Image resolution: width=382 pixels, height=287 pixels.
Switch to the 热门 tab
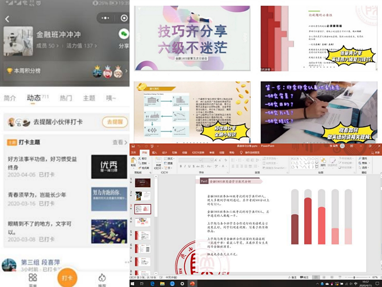66,98
